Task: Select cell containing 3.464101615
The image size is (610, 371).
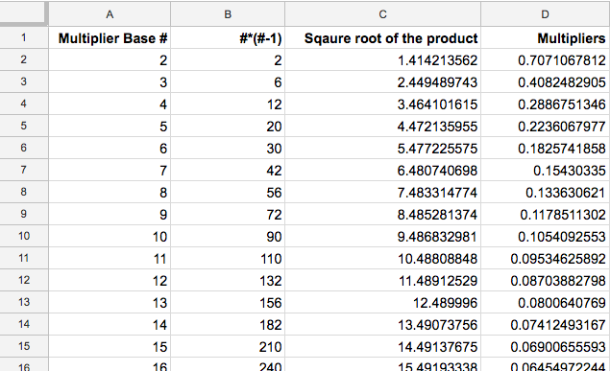Action: 382,104
